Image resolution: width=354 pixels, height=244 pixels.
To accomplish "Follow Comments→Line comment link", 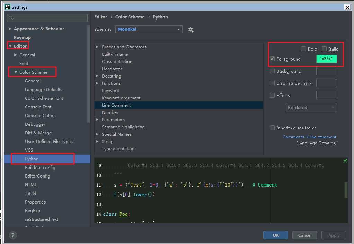I will (309, 137).
